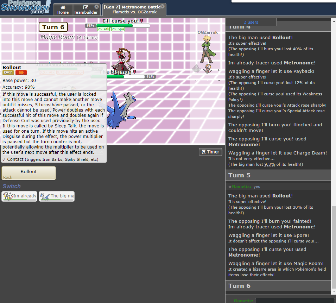This screenshot has width=336, height=303.
Task: Click the Latios icon on switch button
Action: [x=45, y=196]
